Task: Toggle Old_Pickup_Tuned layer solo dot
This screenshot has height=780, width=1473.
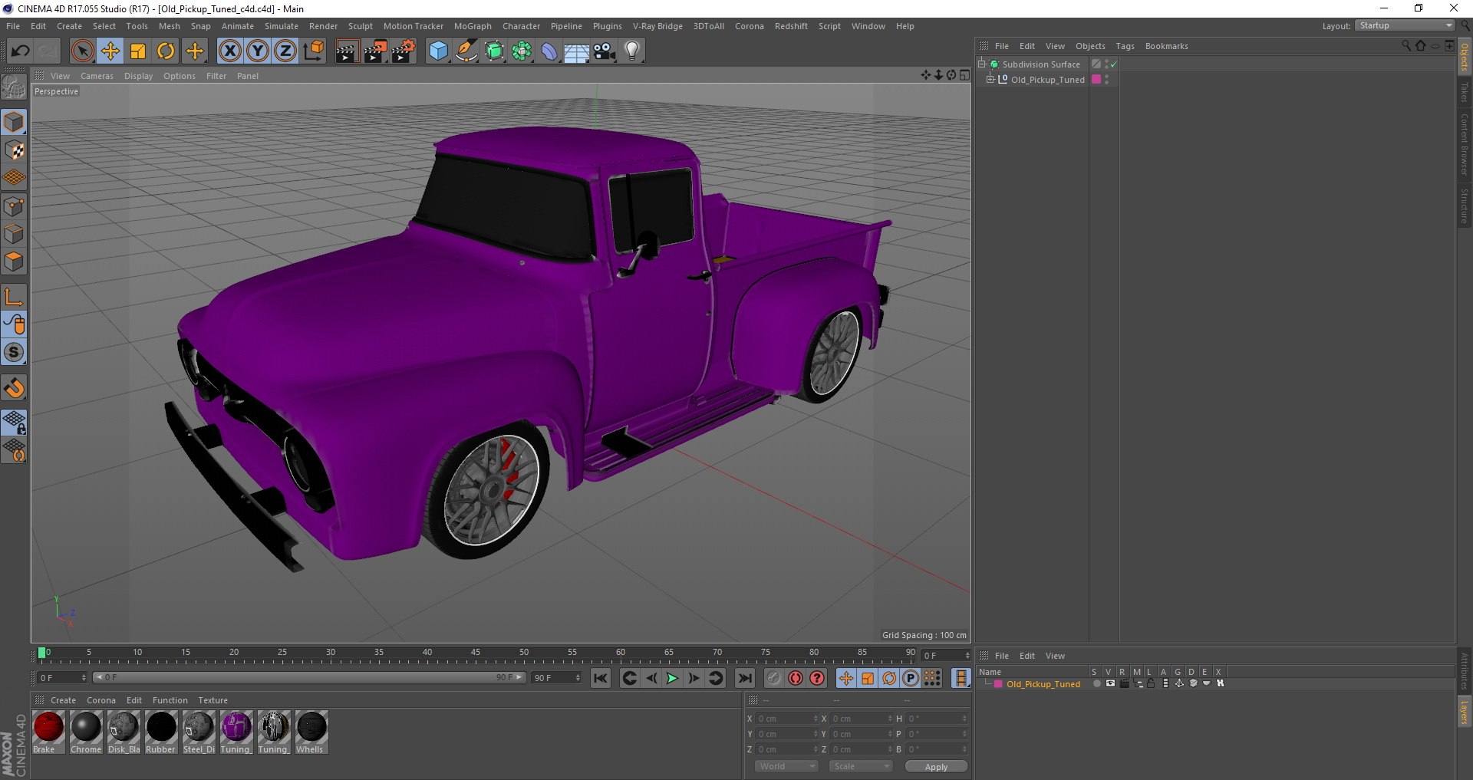Action: 1096,683
